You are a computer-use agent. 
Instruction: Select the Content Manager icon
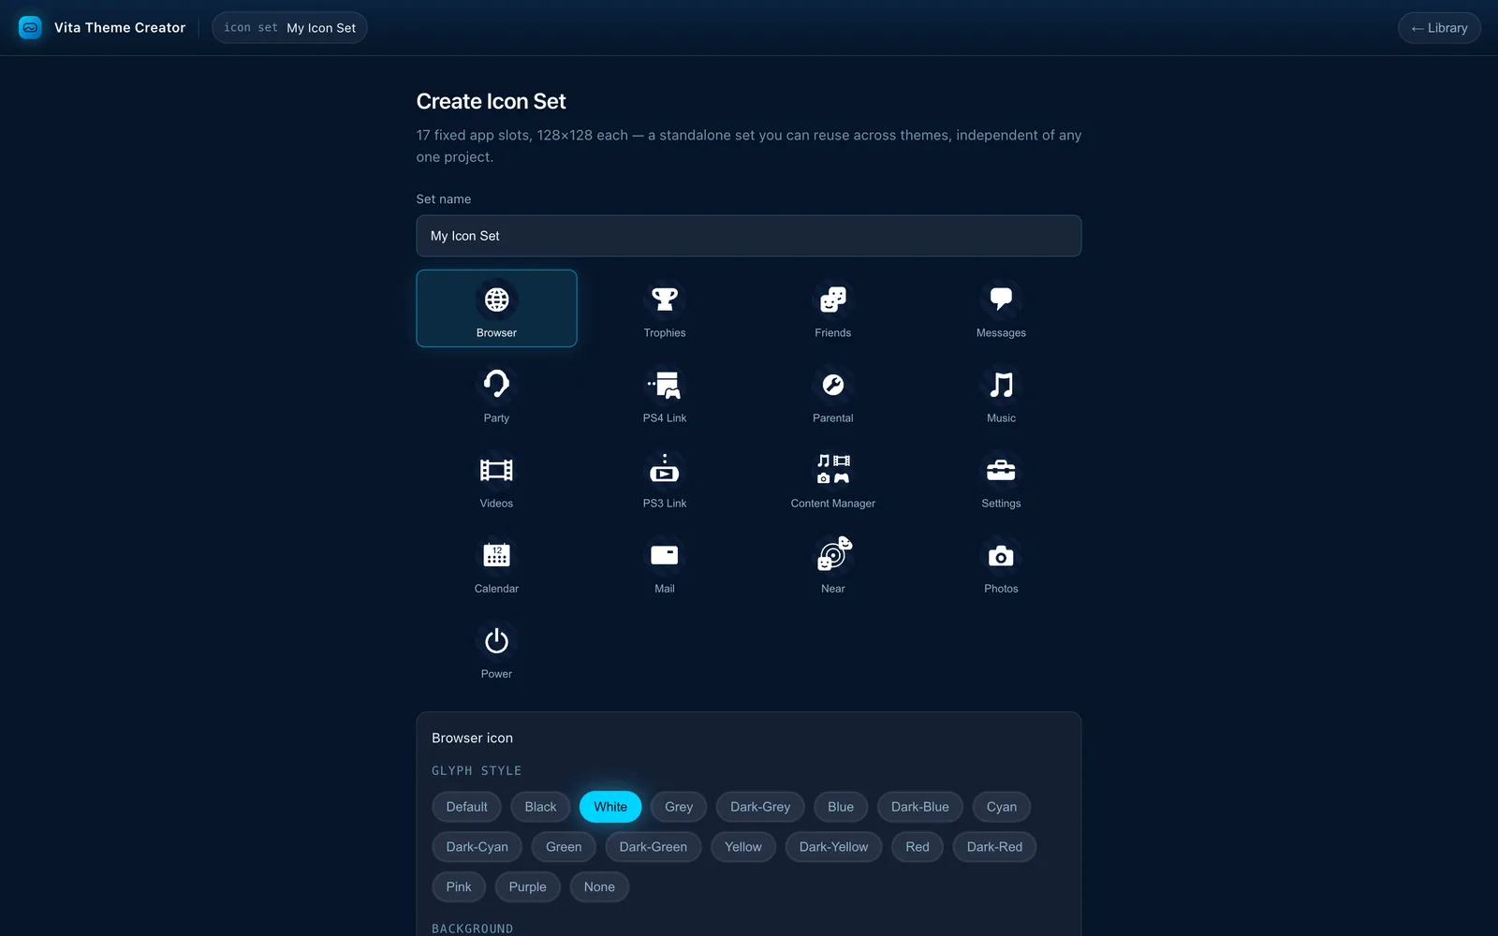click(832, 478)
